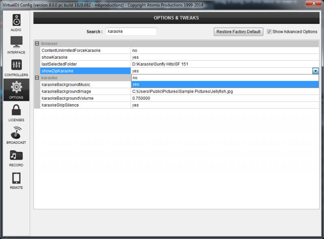This screenshot has width=324, height=239.
Task: Open the Remote settings page
Action: point(16,181)
